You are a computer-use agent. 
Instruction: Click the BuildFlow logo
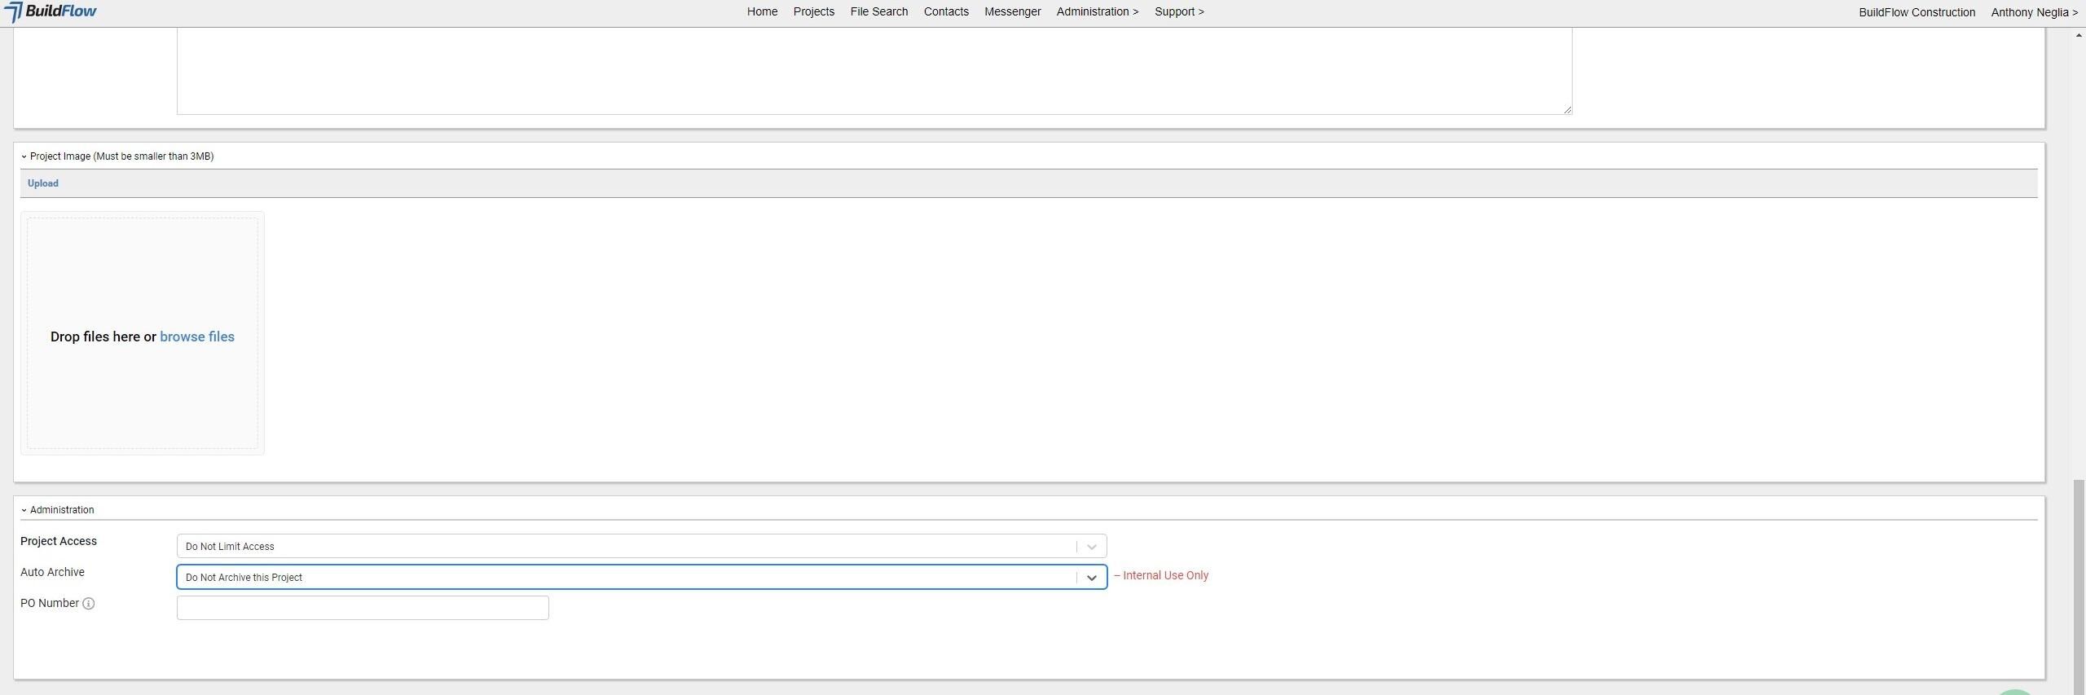pos(51,11)
